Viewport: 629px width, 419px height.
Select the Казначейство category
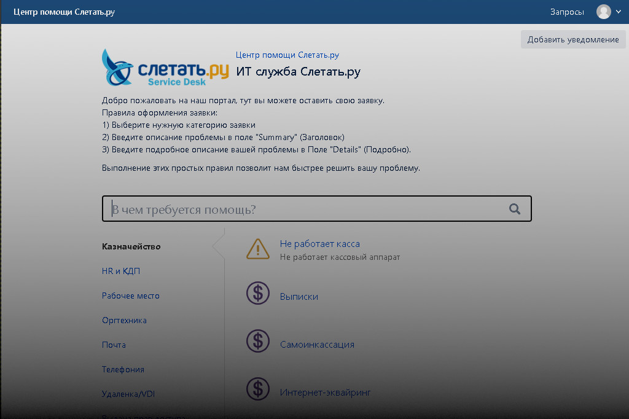131,247
